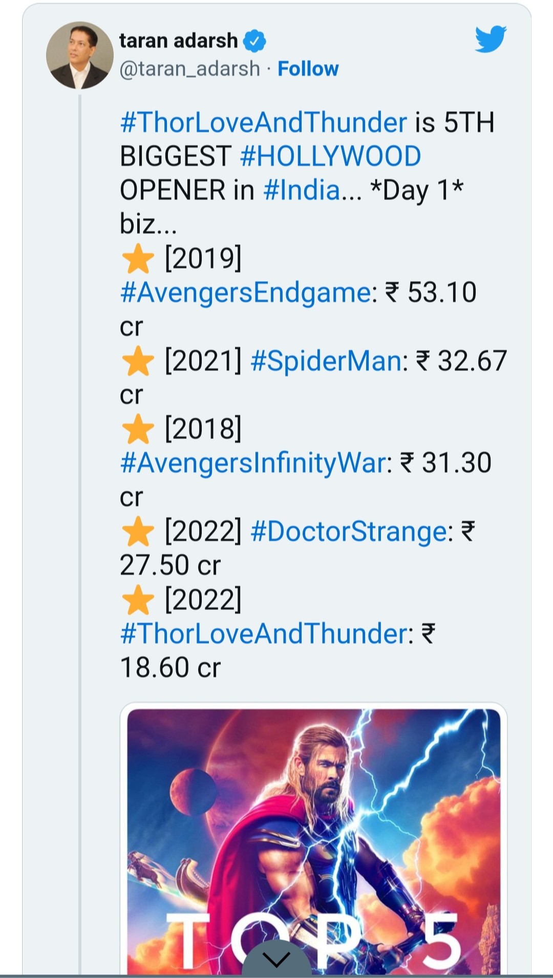Click the star before [2022] #DoctorStrange
The image size is (553, 978).
138,531
